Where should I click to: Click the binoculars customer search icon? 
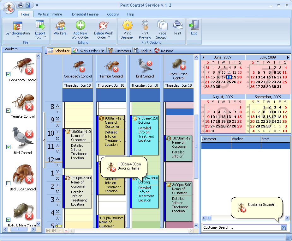click(283, 227)
